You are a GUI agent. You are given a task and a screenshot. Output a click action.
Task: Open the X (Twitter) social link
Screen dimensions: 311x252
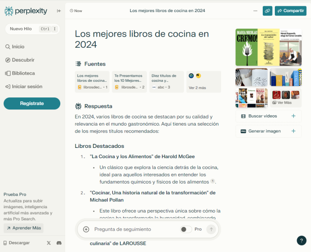point(49,243)
